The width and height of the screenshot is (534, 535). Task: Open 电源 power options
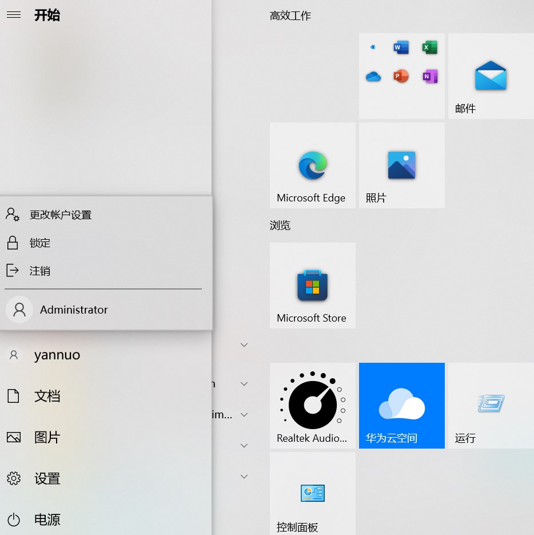point(106,520)
